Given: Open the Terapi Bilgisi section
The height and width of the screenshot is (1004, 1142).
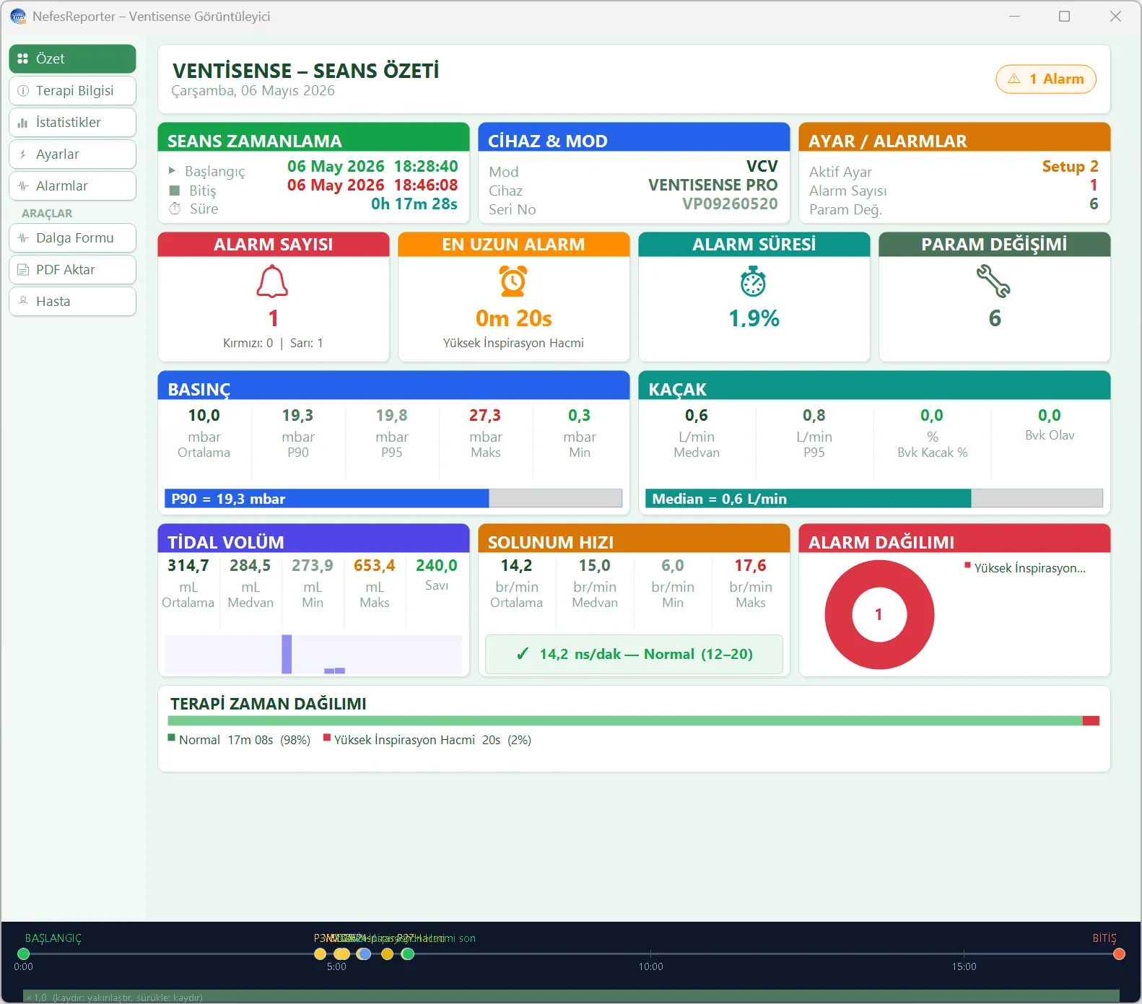Looking at the screenshot, I should pyautogui.click(x=72, y=90).
